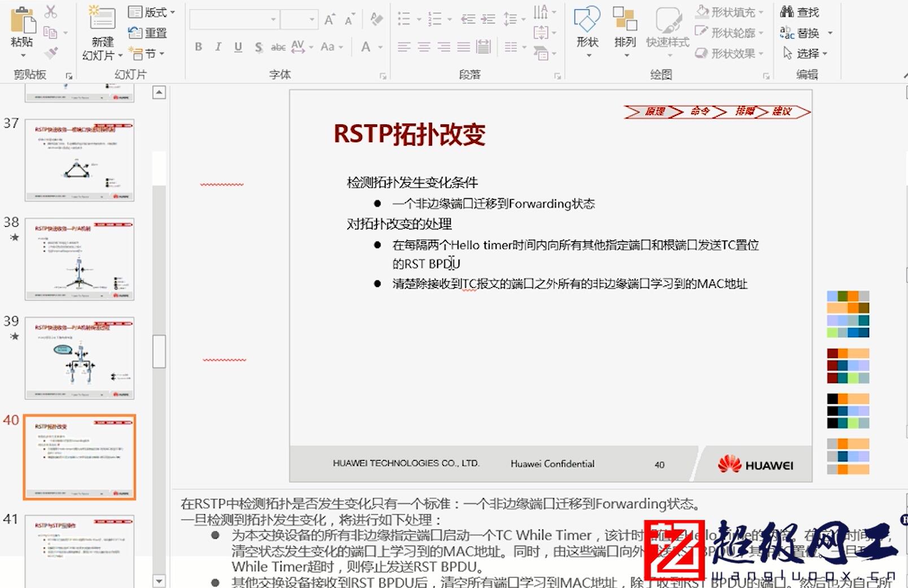Open the Align Text vertical dropdown

[x=544, y=32]
